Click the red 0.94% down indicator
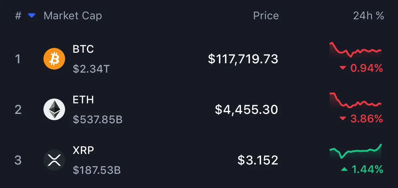Image resolution: width=398 pixels, height=188 pixels. click(x=361, y=68)
